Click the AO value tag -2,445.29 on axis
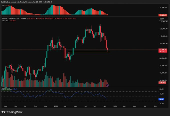 pos(163,15)
